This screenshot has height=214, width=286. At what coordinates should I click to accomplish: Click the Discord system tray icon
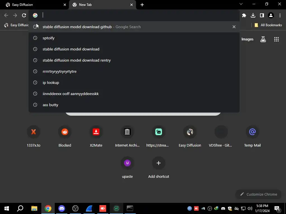[x=223, y=208]
